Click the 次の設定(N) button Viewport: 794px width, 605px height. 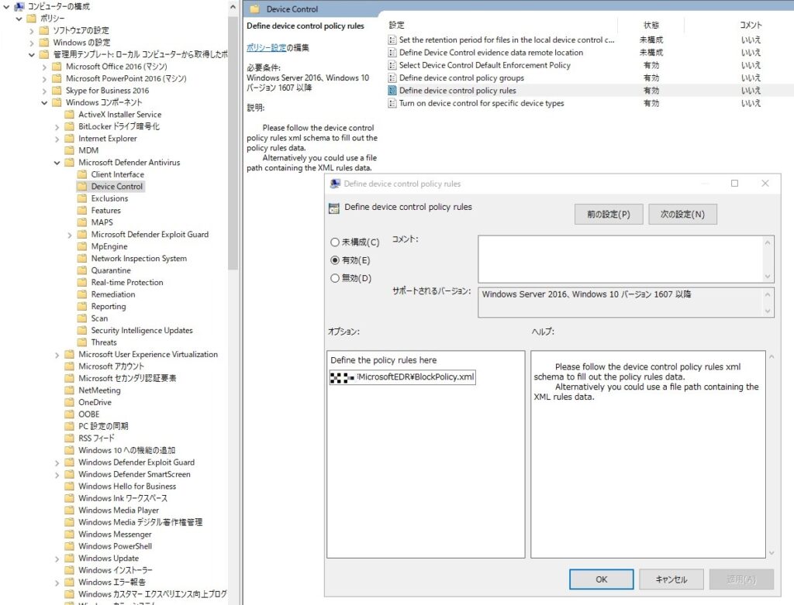[x=682, y=214]
